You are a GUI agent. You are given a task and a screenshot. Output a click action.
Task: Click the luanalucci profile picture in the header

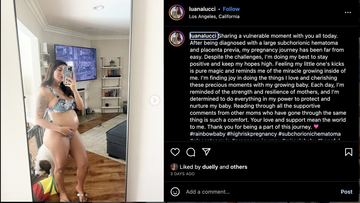[x=176, y=12]
